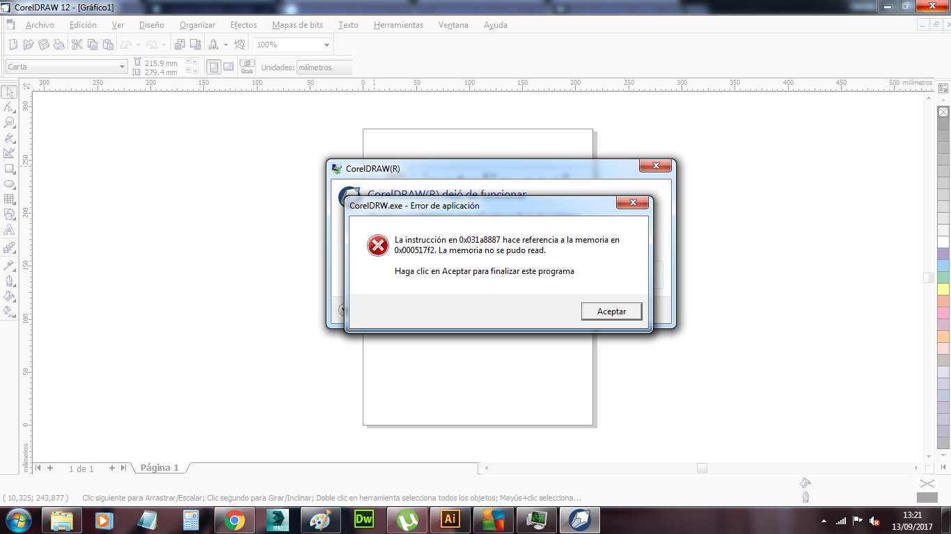Image resolution: width=951 pixels, height=534 pixels.
Task: Select the Outline pen tool
Action: [x=10, y=281]
